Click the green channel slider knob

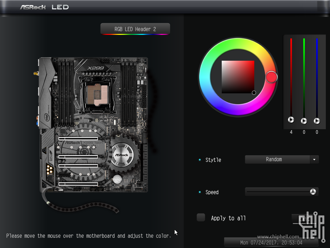[x=304, y=121]
